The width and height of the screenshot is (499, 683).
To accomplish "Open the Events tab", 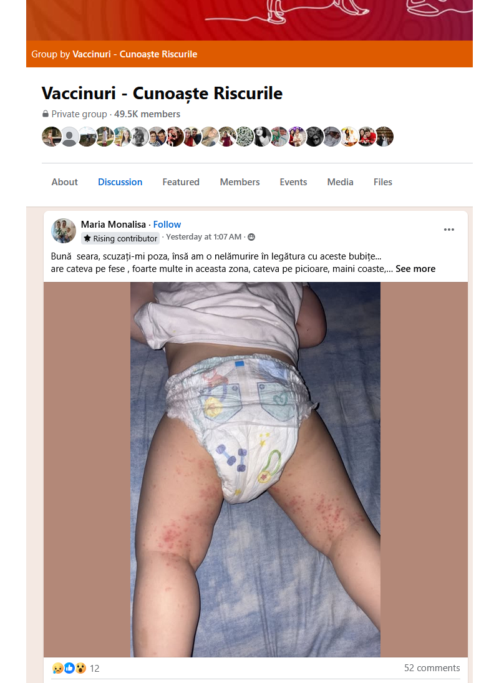I will [293, 182].
